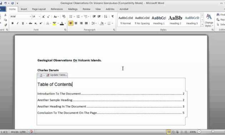Open table of contents gallery dropdown
This screenshot has height=135, width=225.
[42, 75]
